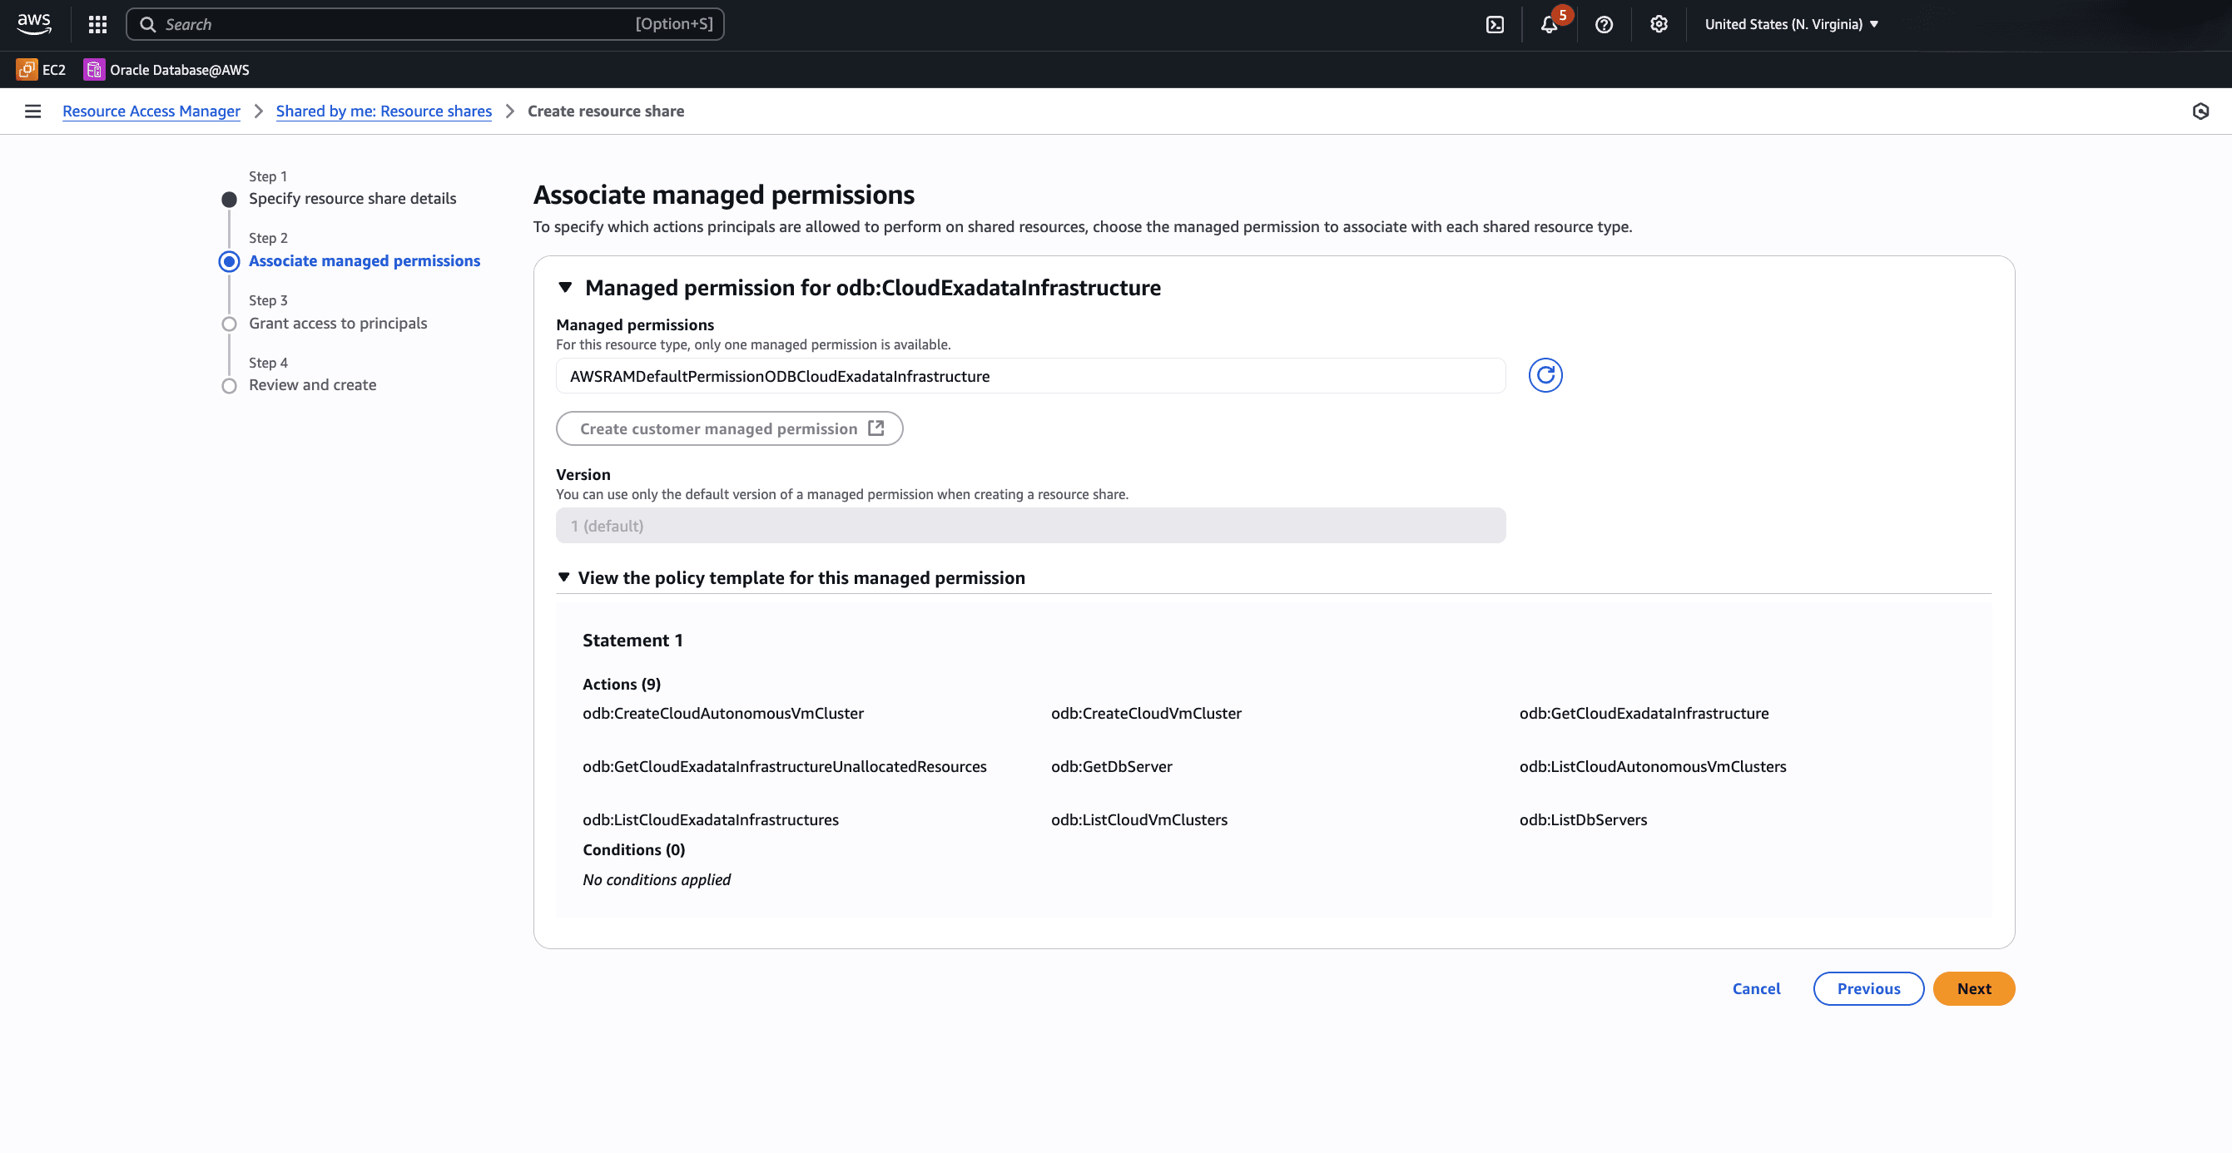Open the Shared by me: Resource shares breadcrumb

(383, 111)
